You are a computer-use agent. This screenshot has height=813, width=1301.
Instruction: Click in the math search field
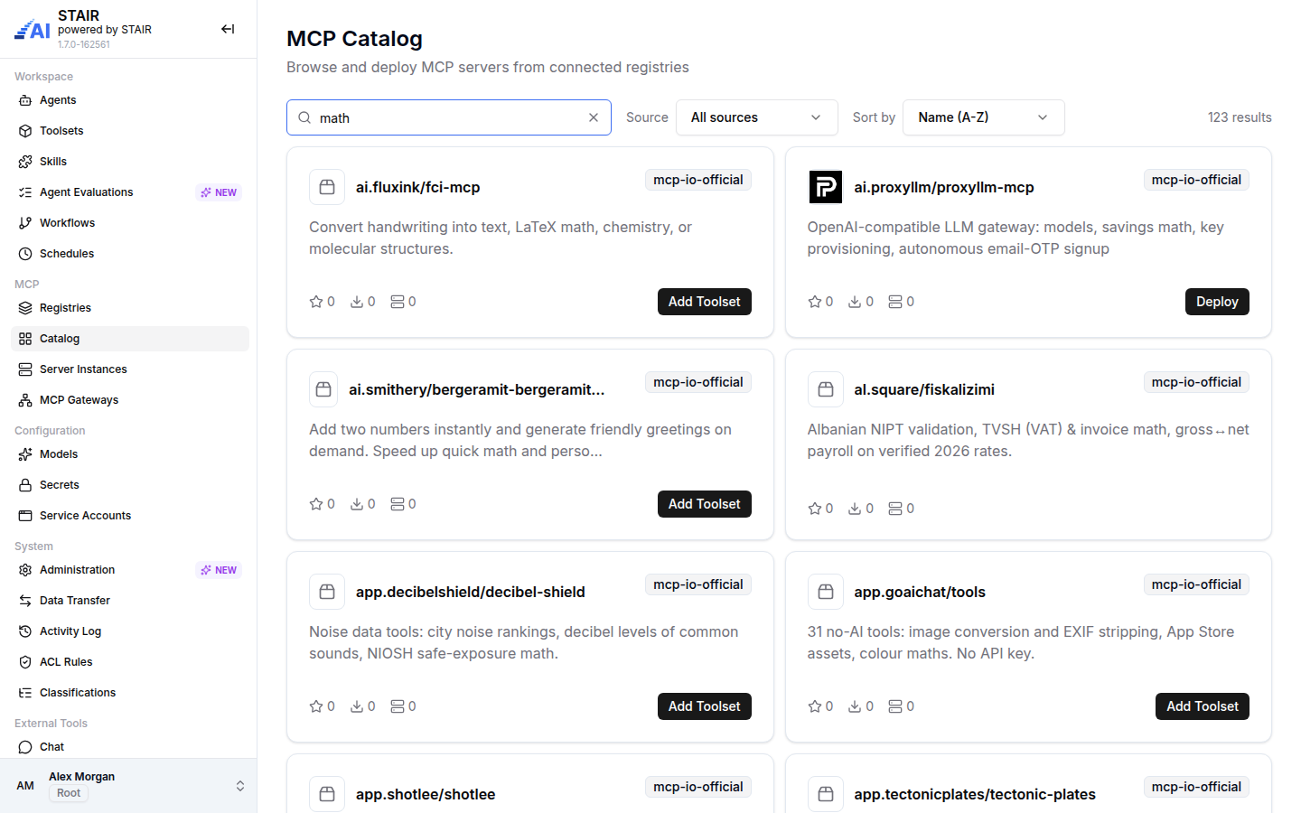[x=449, y=117]
